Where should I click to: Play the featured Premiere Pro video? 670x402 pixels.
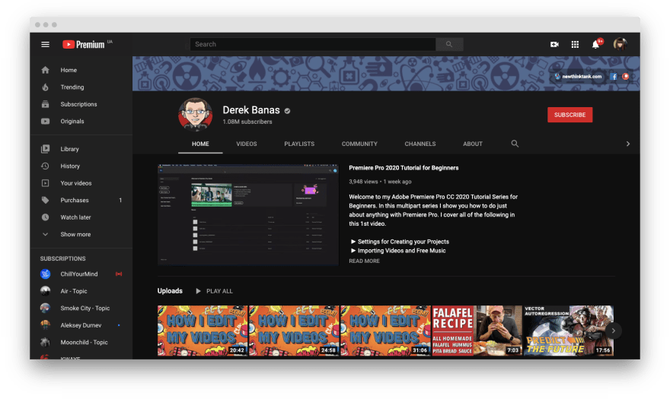248,214
